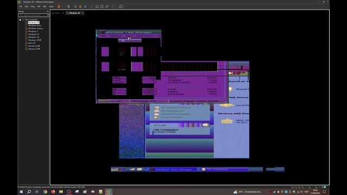347x195 pixels.
Task: Open the VMware Help menu
Action: 51,6
